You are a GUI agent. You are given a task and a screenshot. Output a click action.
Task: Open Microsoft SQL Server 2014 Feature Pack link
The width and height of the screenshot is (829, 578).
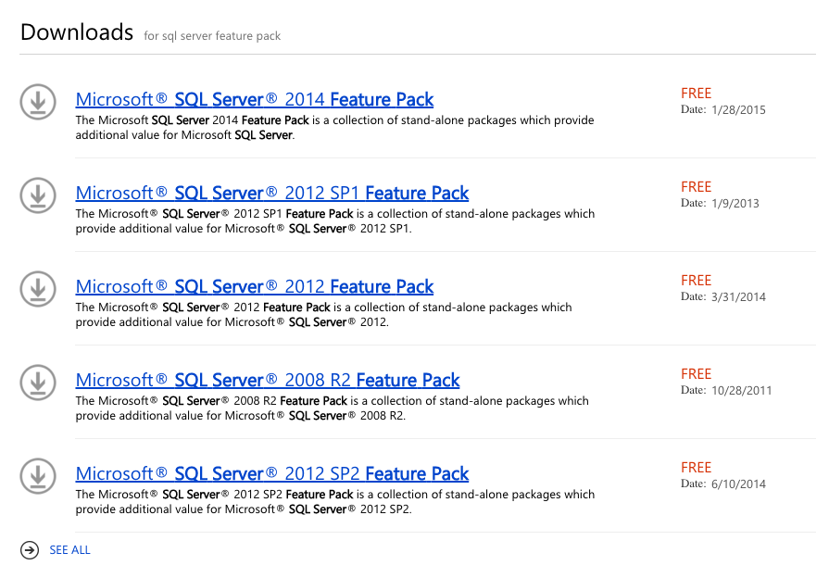pyautogui.click(x=255, y=99)
